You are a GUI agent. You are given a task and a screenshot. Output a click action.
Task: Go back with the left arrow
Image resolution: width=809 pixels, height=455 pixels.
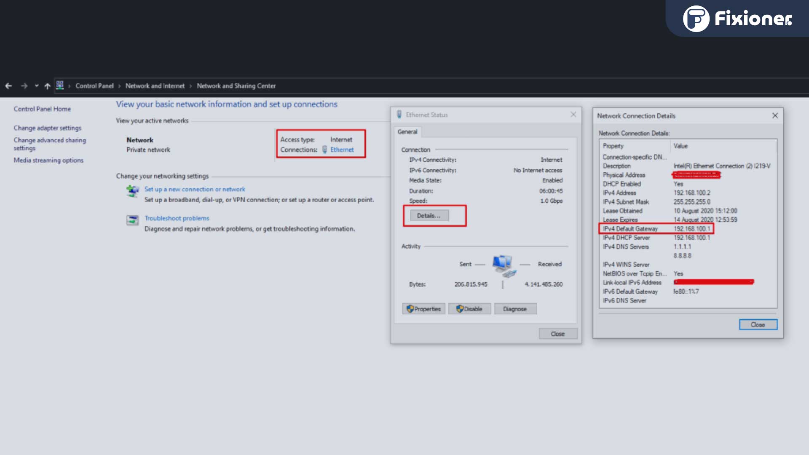pyautogui.click(x=8, y=86)
